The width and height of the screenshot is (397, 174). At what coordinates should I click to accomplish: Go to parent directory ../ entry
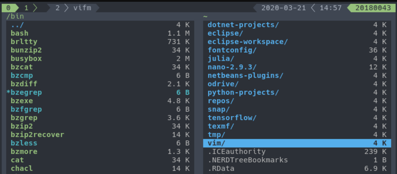17,25
